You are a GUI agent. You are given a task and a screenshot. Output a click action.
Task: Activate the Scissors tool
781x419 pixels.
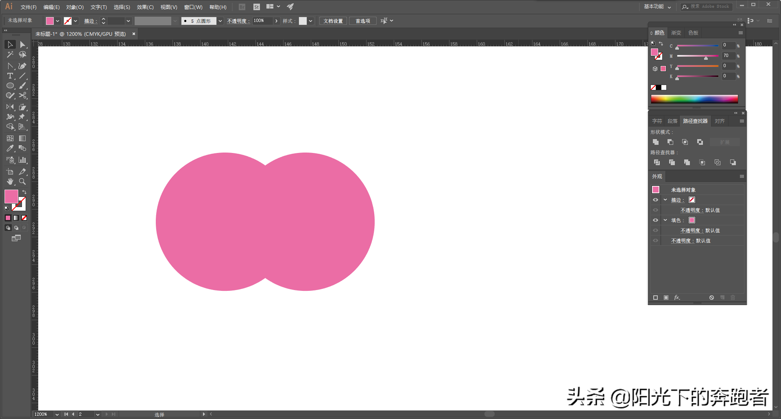[23, 96]
